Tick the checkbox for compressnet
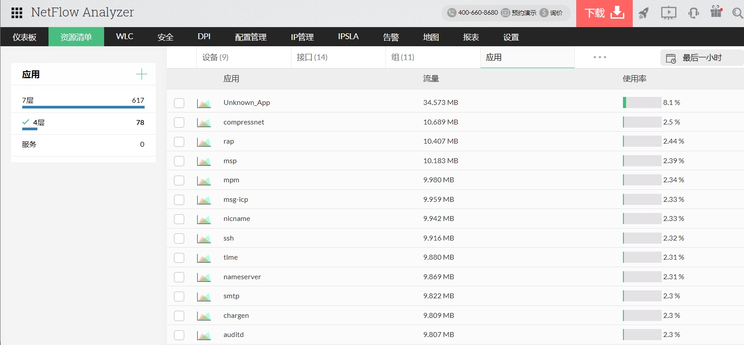The height and width of the screenshot is (345, 744). 179,122
